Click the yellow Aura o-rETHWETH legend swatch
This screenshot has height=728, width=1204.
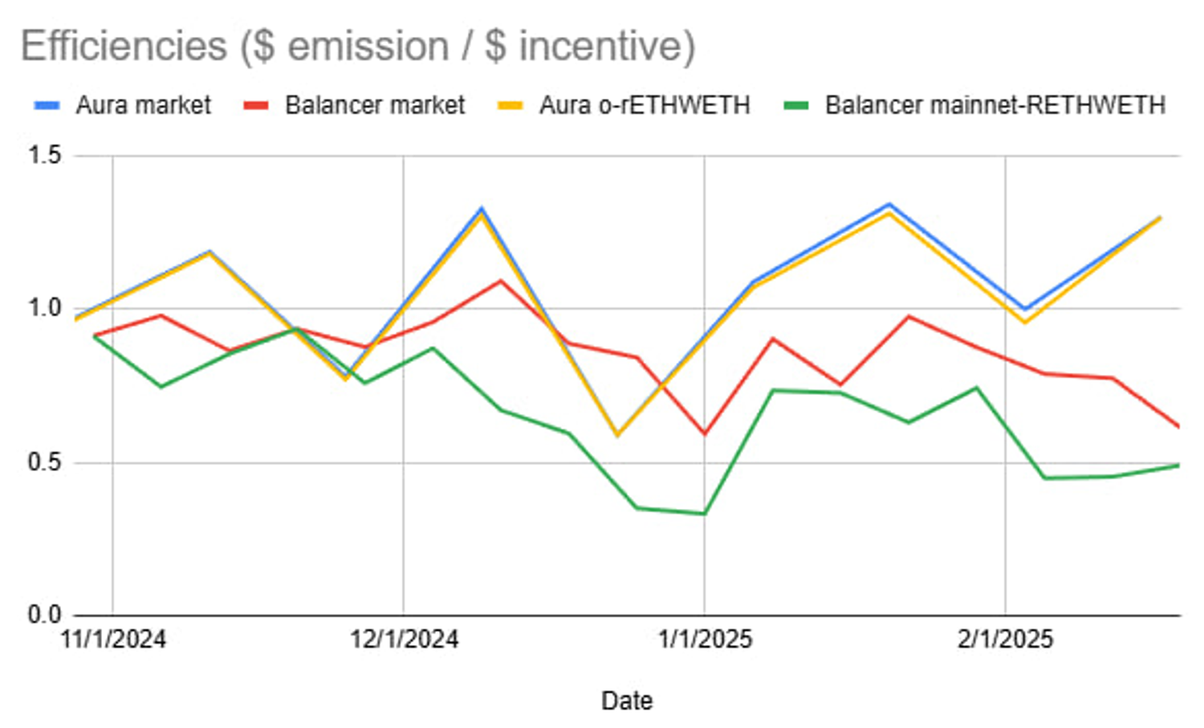(510, 105)
